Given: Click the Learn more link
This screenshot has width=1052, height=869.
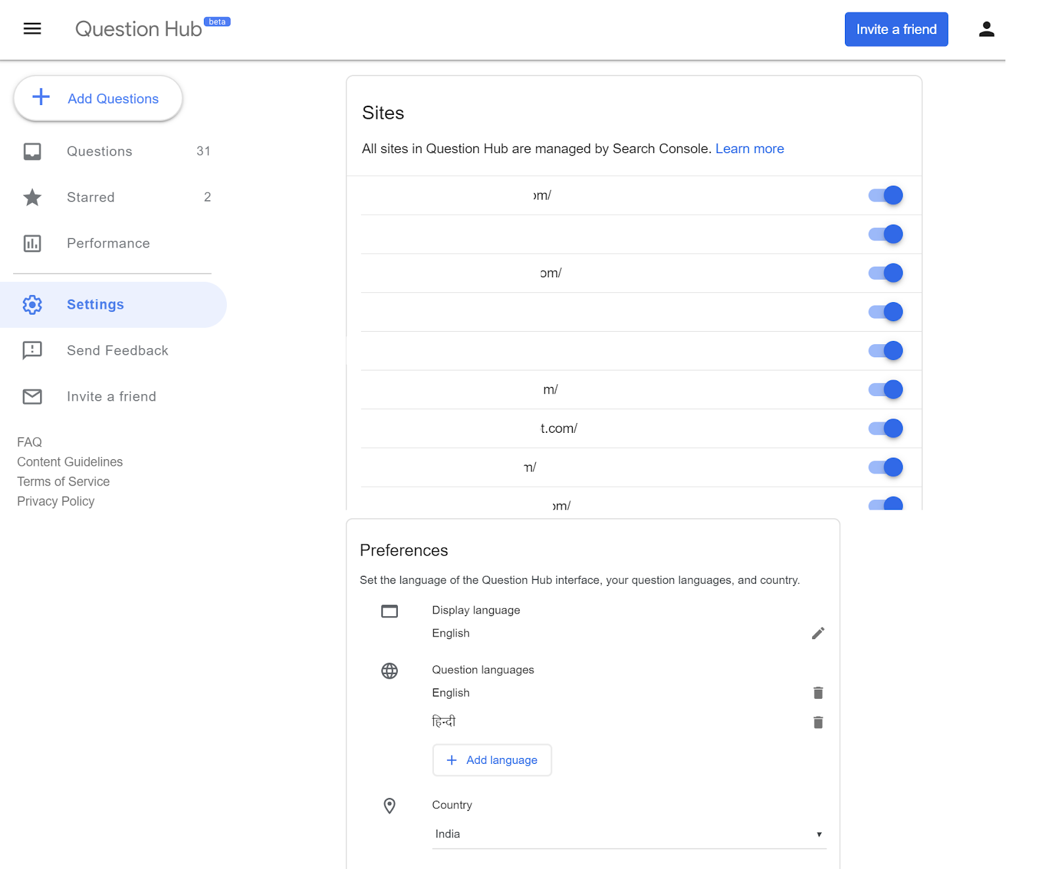Looking at the screenshot, I should click(x=749, y=148).
